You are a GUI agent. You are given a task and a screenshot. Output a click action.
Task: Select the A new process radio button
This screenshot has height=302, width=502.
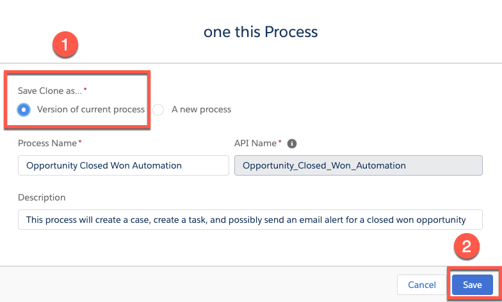click(x=158, y=110)
